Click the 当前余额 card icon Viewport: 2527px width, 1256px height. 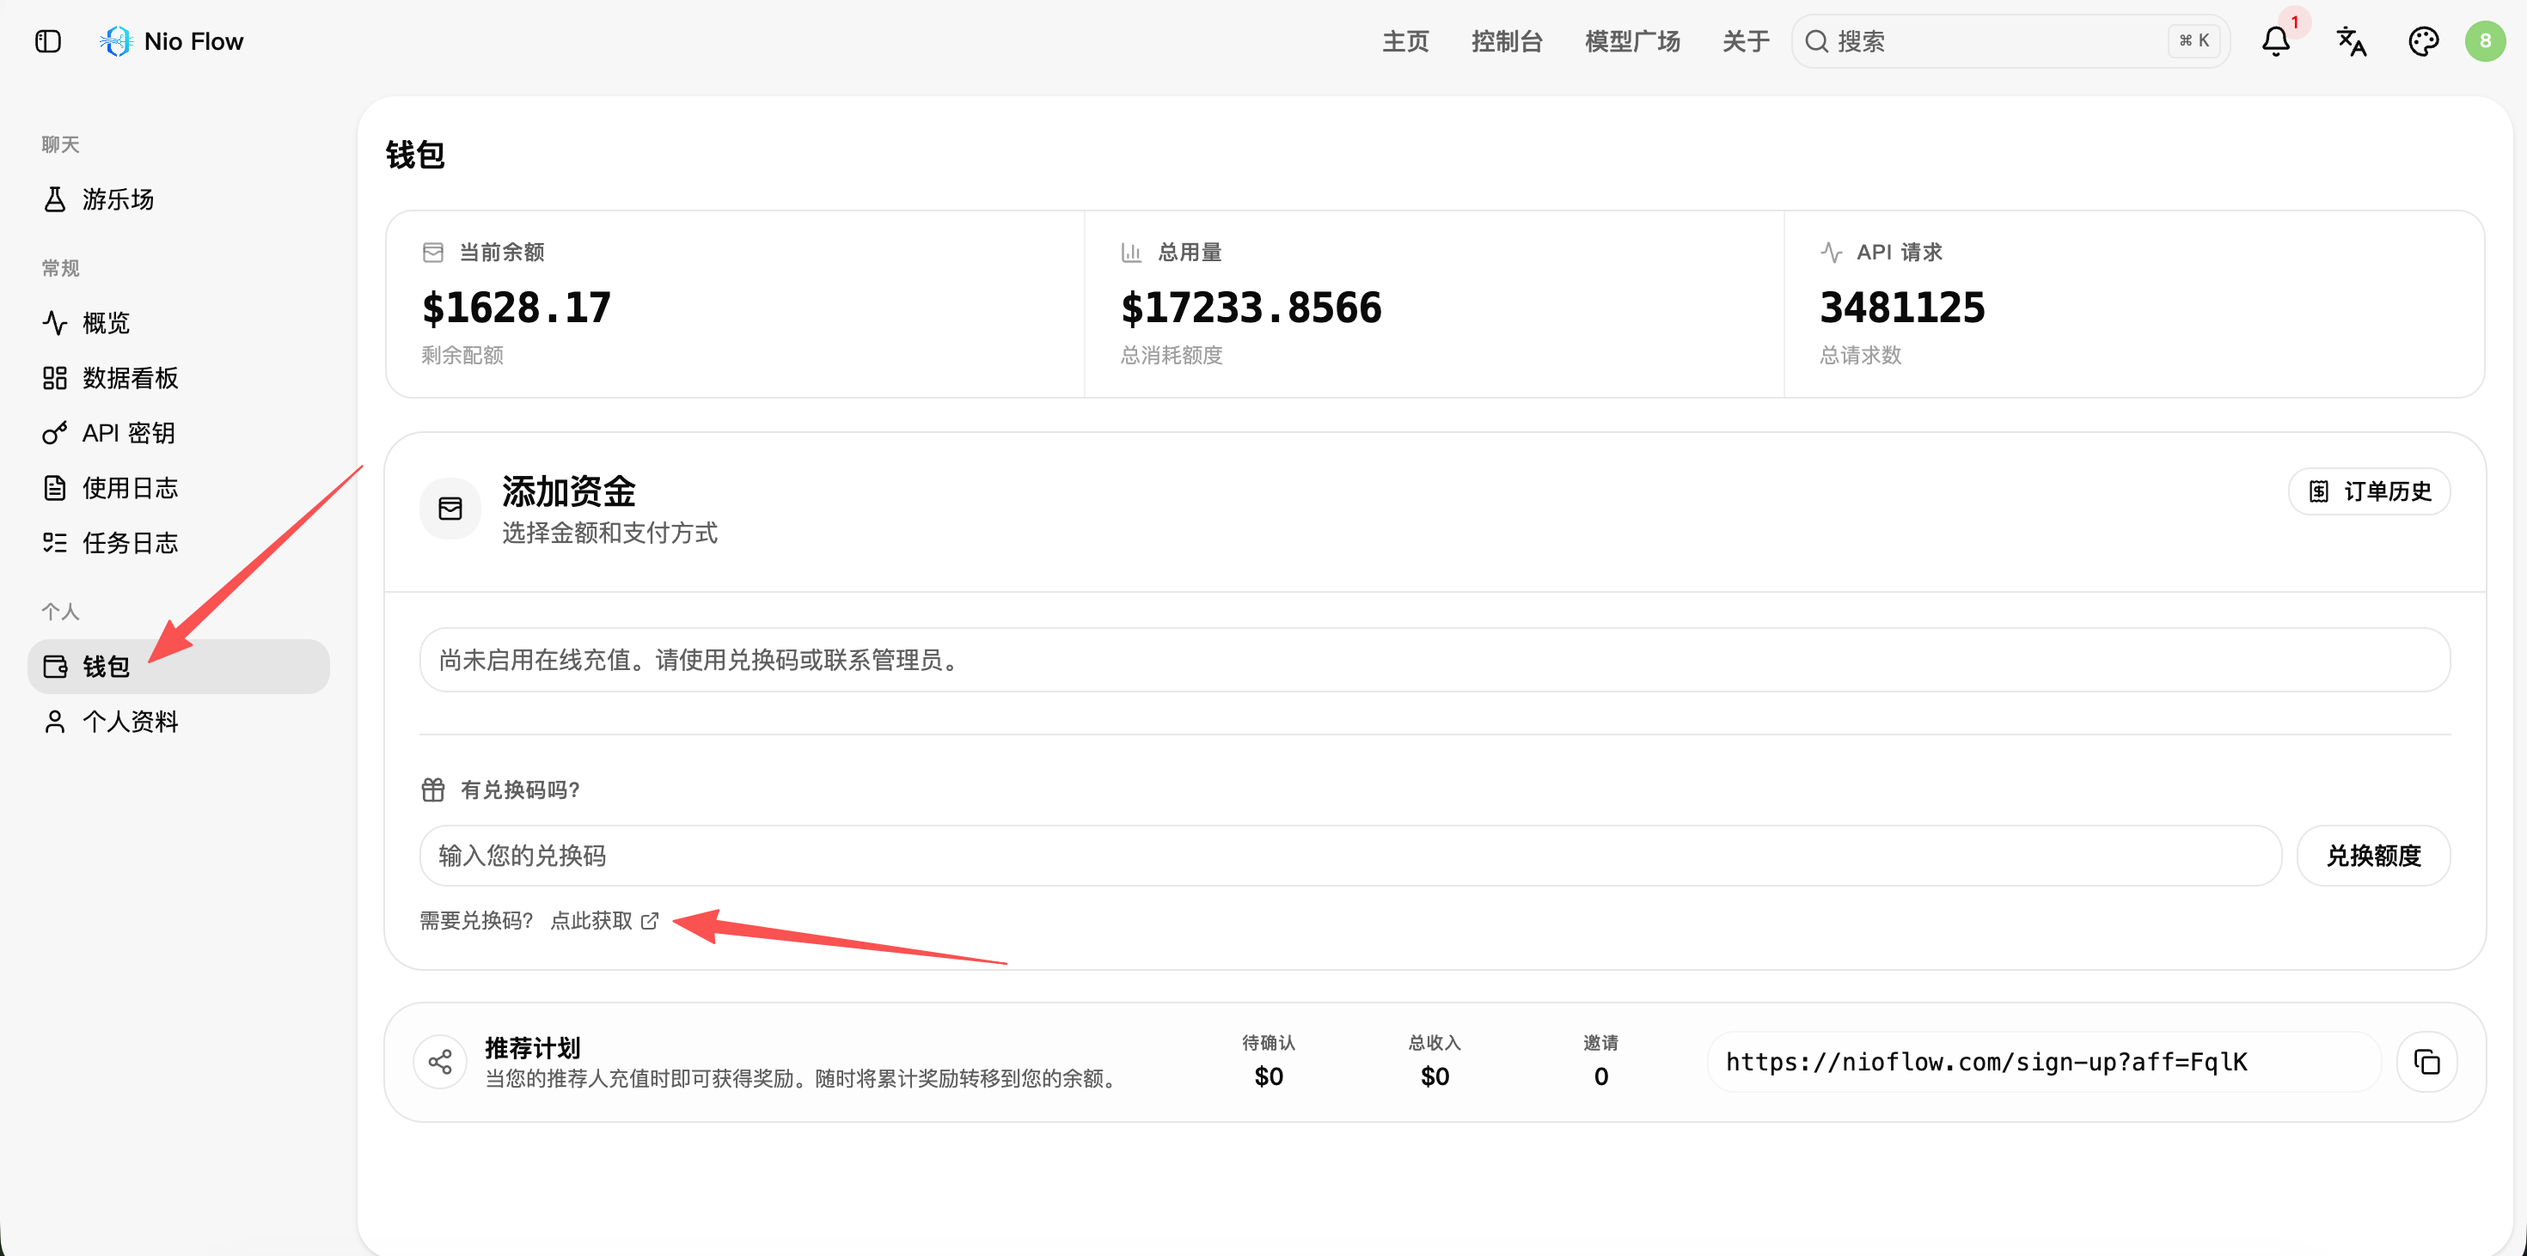(432, 252)
